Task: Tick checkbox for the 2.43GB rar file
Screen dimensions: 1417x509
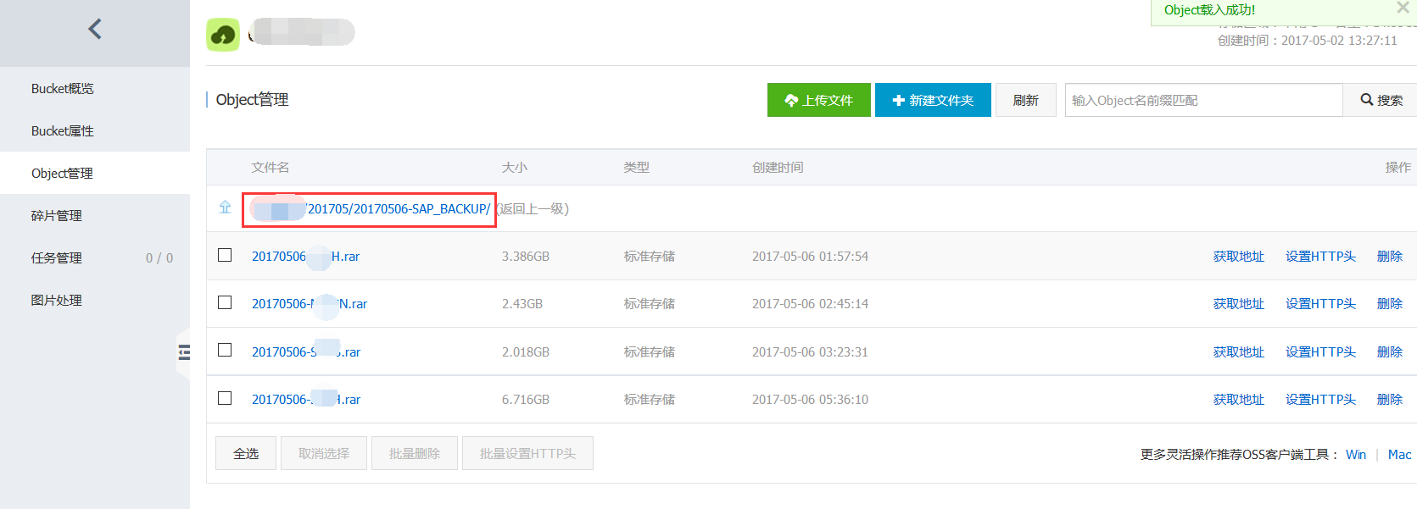Action: click(225, 302)
